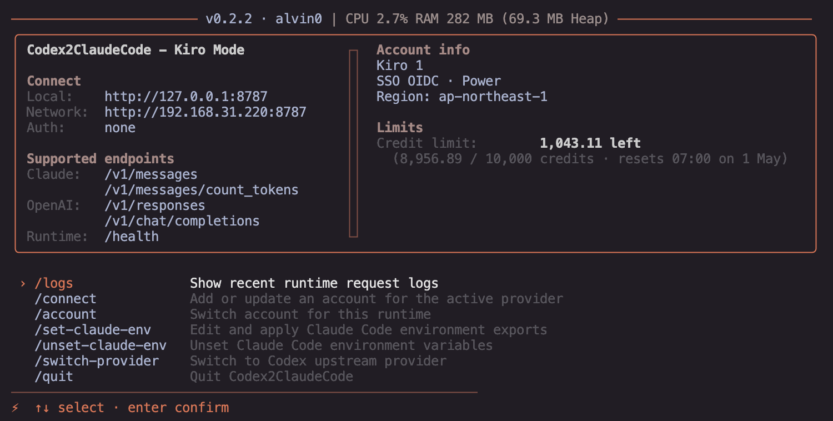
Task: Select the /switch-provider command
Action: point(97,361)
